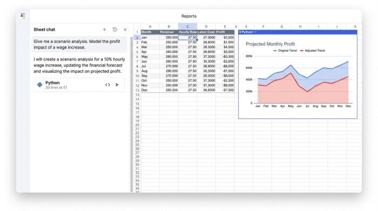Viewport: 378px width, 211px height.
Task: Select the highlighted column C header
Action: point(187,26)
